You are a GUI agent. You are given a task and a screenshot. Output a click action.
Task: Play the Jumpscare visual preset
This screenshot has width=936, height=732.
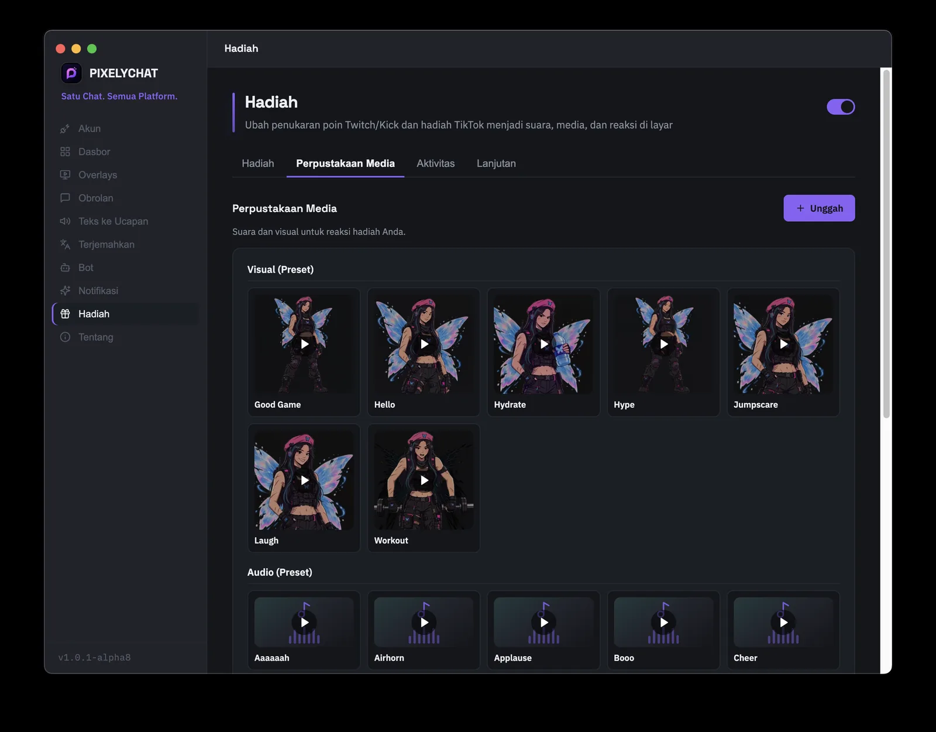(783, 344)
